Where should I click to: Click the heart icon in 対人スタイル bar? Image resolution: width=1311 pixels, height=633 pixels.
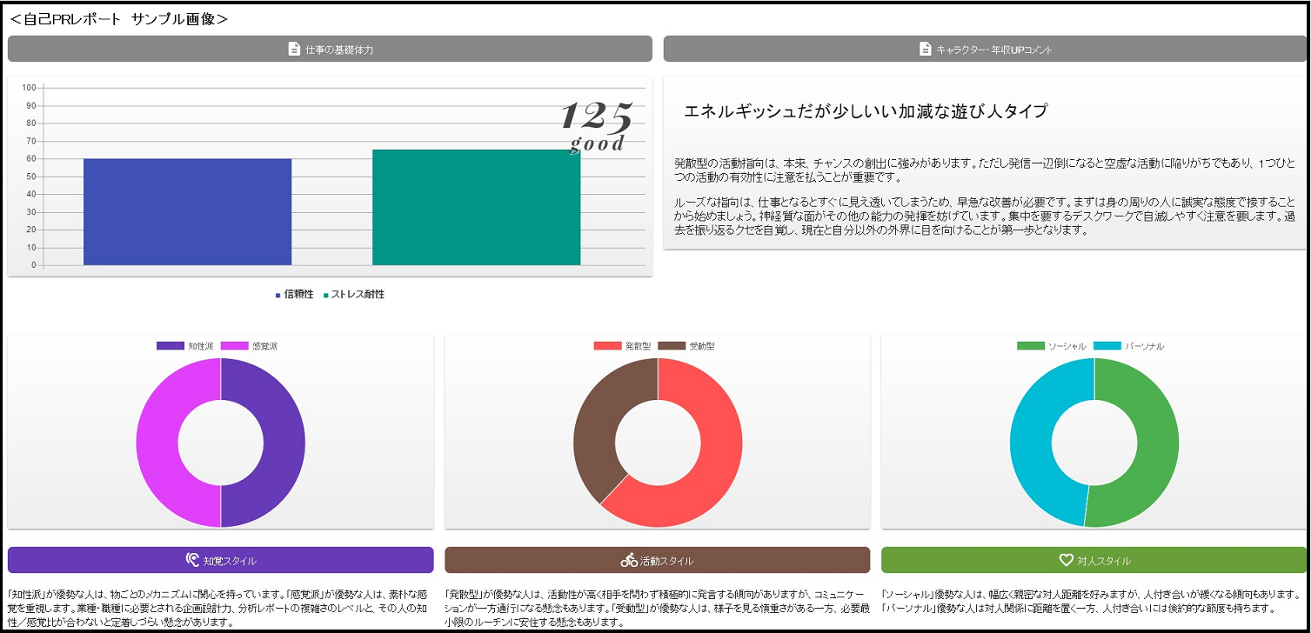pyautogui.click(x=1066, y=560)
